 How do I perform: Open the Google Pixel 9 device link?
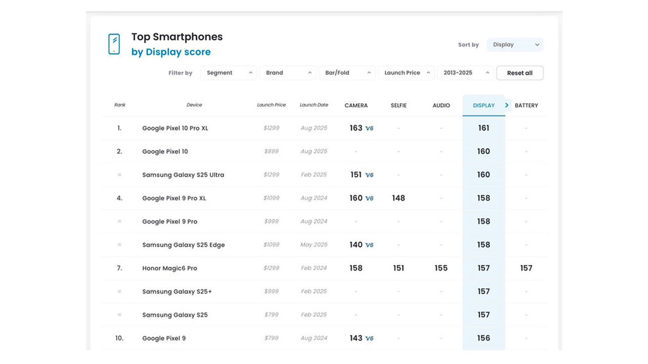click(164, 338)
